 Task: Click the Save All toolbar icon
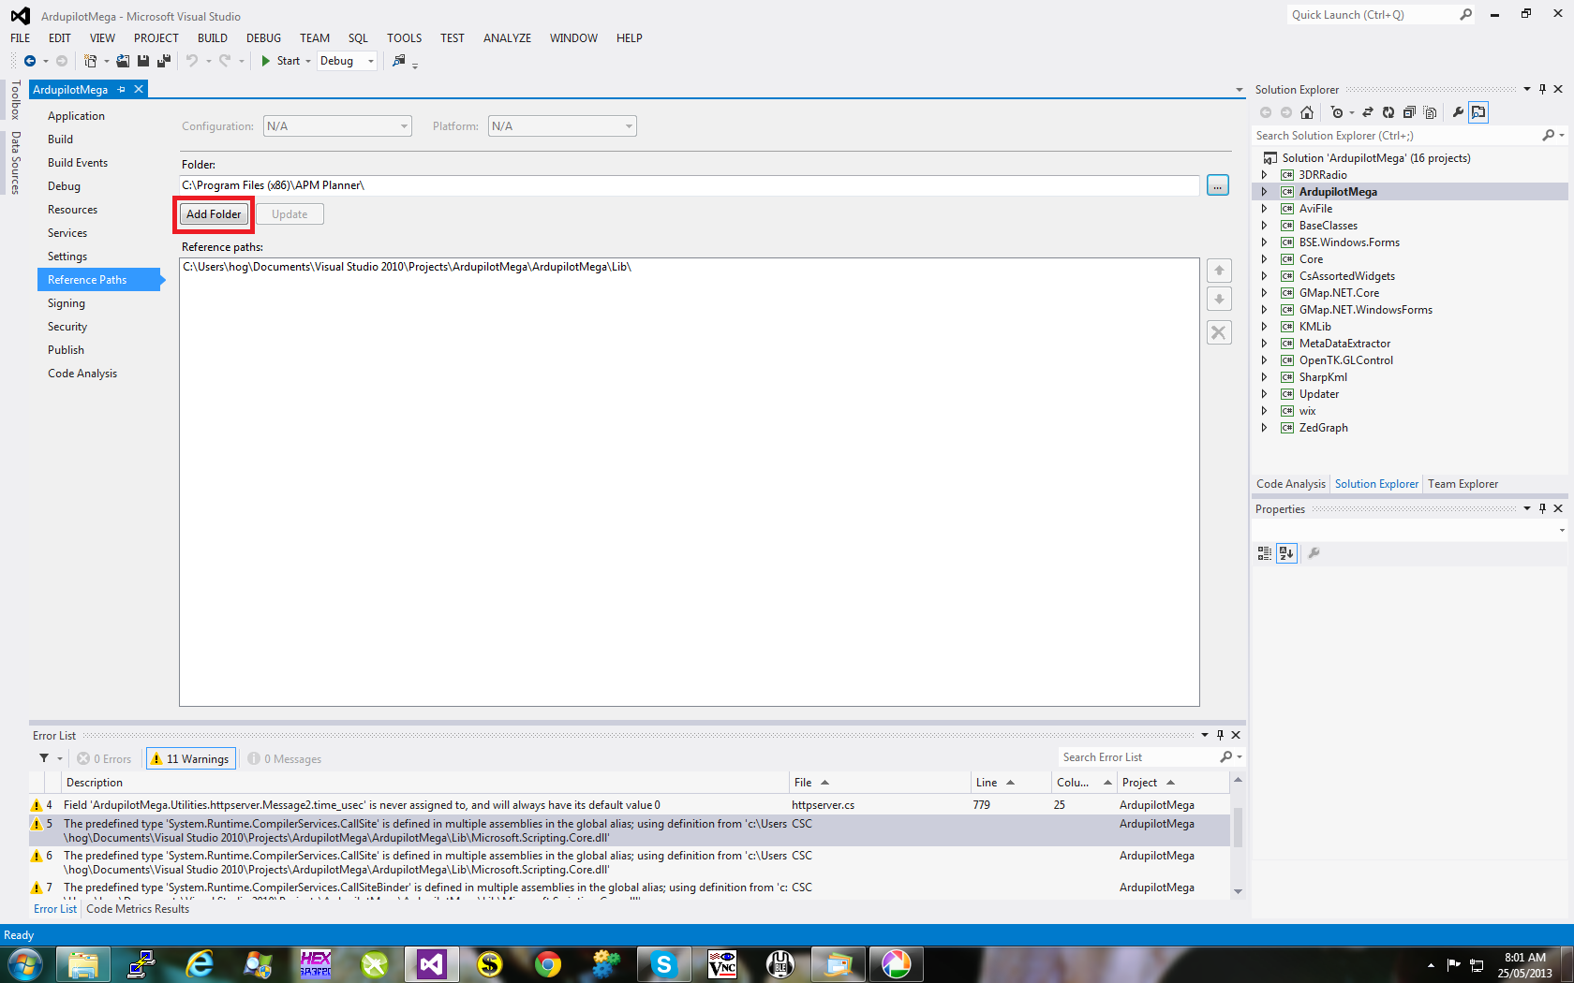164,61
